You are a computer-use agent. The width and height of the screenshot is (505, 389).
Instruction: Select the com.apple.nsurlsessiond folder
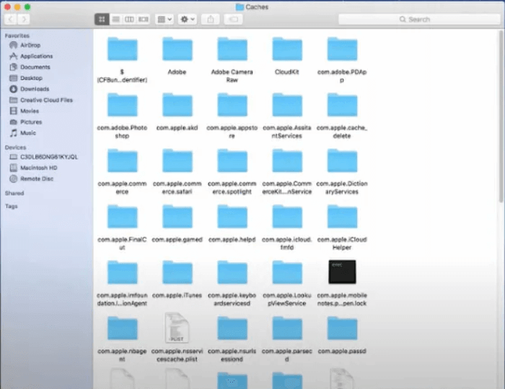pyautogui.click(x=232, y=328)
